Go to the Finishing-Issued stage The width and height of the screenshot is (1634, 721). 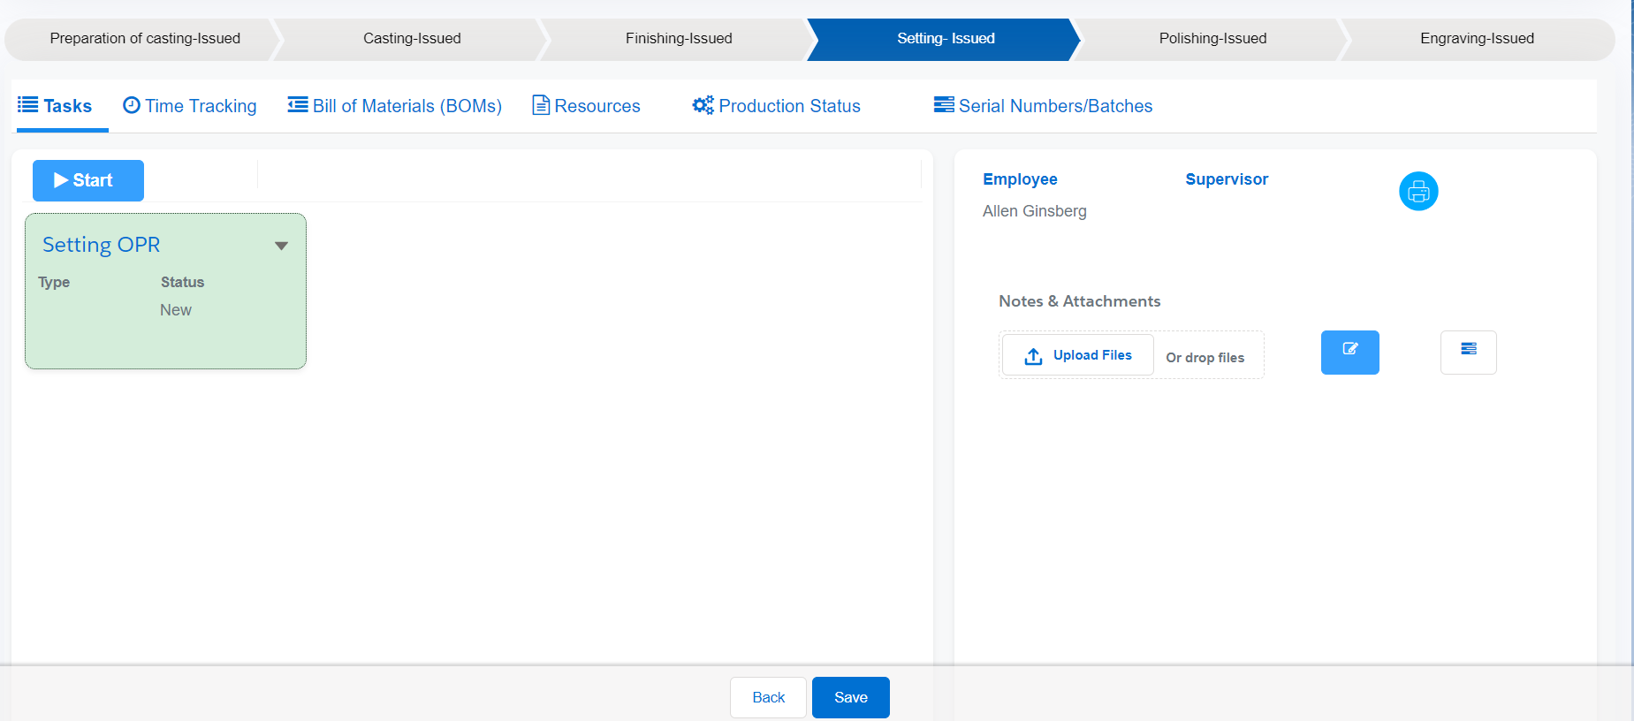point(679,39)
